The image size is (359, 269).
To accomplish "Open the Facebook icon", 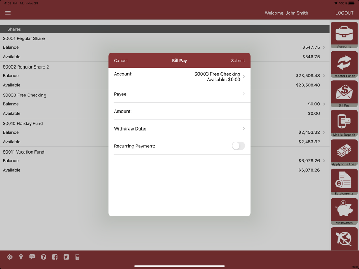I will (x=55, y=257).
